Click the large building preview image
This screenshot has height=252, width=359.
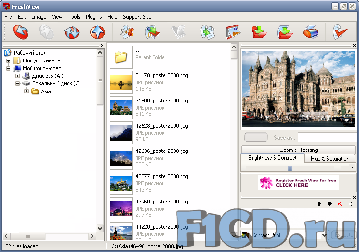298,89
